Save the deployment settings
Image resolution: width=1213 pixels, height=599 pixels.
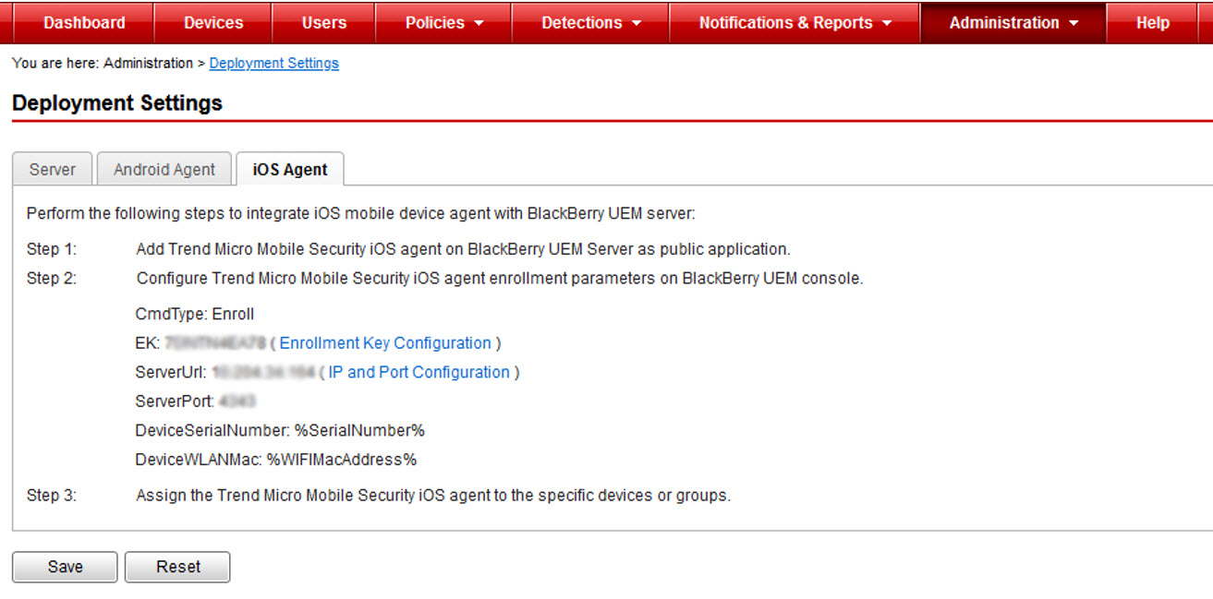pos(65,567)
